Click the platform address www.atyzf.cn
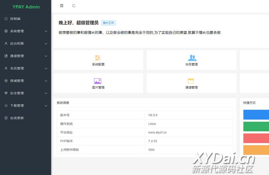The width and height of the screenshot is (269, 175). [x=157, y=132]
